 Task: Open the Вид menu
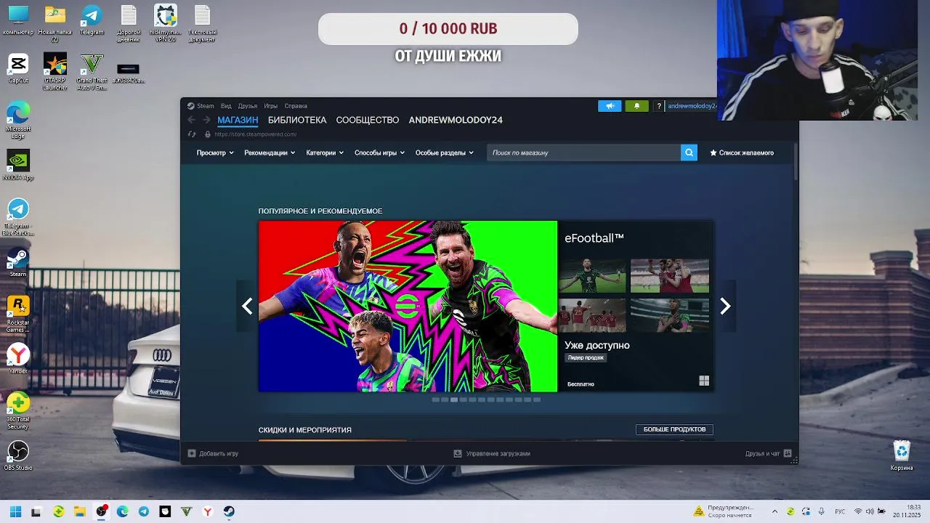coord(226,106)
